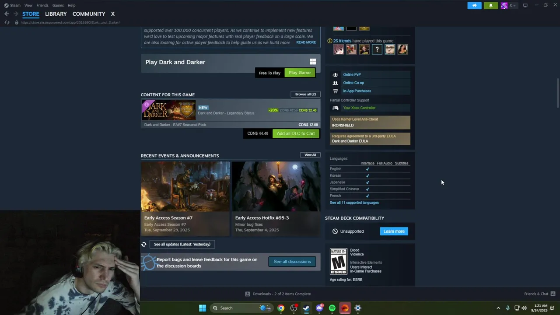Image resolution: width=560 pixels, height=315 pixels.
Task: Click the yellow friends info icon
Action: point(330,41)
